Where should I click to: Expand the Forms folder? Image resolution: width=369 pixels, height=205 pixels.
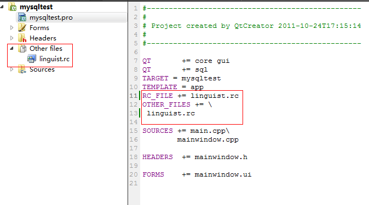[x=11, y=28]
